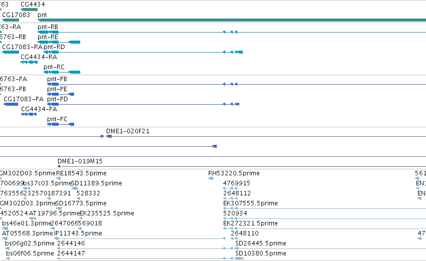Click the CG17083 gene label
426x261 pixels.
click(16, 15)
